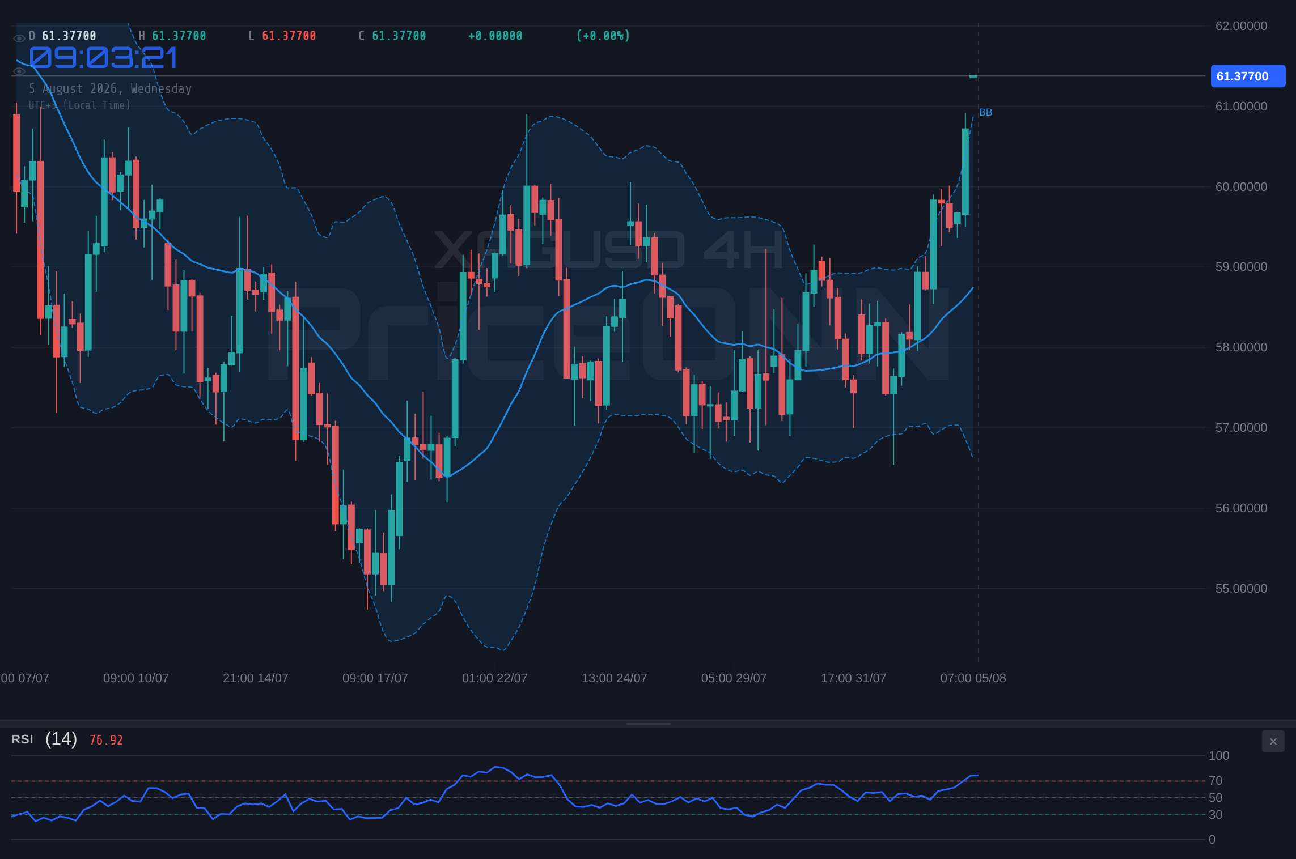Click the (+0.00%) percent change
1296x859 pixels.
pyautogui.click(x=603, y=36)
